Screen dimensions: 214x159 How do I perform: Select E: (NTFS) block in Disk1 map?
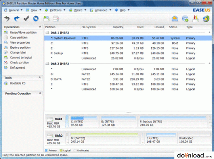tap(118, 122)
